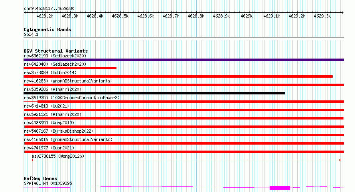Viewport: 355px width, 192px height.
Task: Select the red nsv5921121 variant bar
Action: coord(183,118)
